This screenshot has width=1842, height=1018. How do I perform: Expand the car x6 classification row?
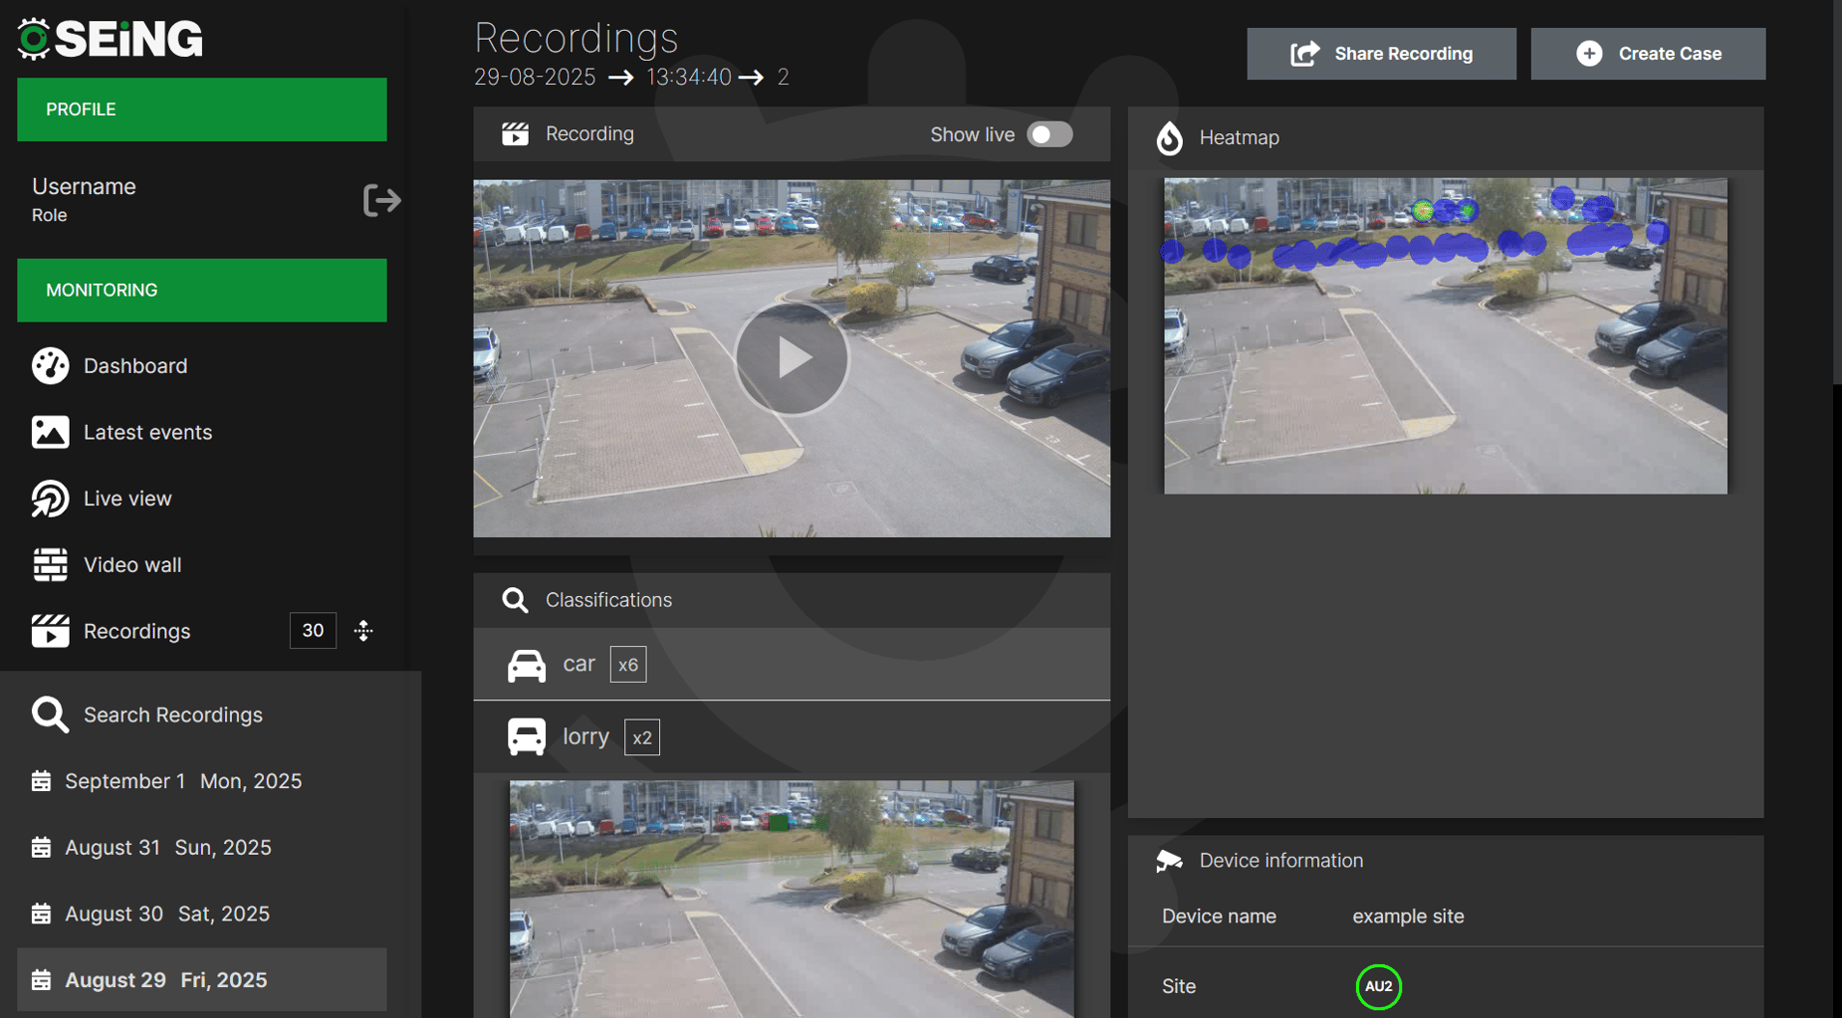[792, 664]
